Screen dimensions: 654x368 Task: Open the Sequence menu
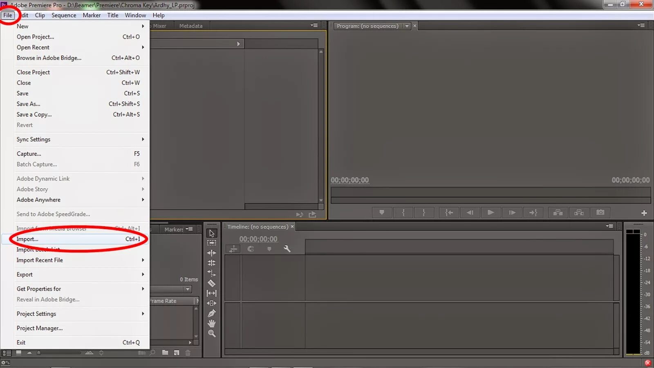(64, 15)
